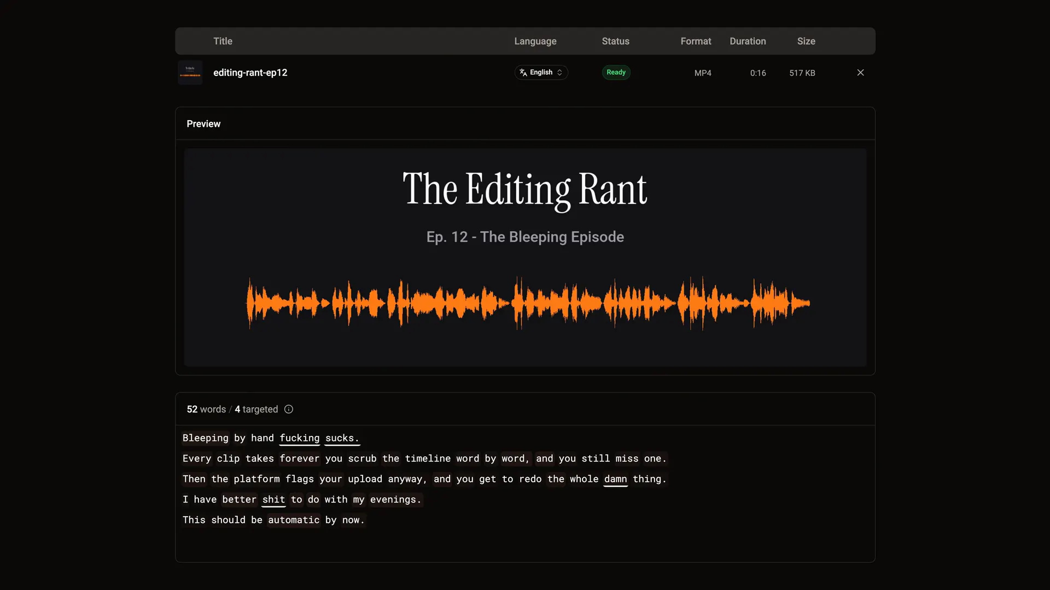Click the Title column header
1050x590 pixels.
coord(223,41)
